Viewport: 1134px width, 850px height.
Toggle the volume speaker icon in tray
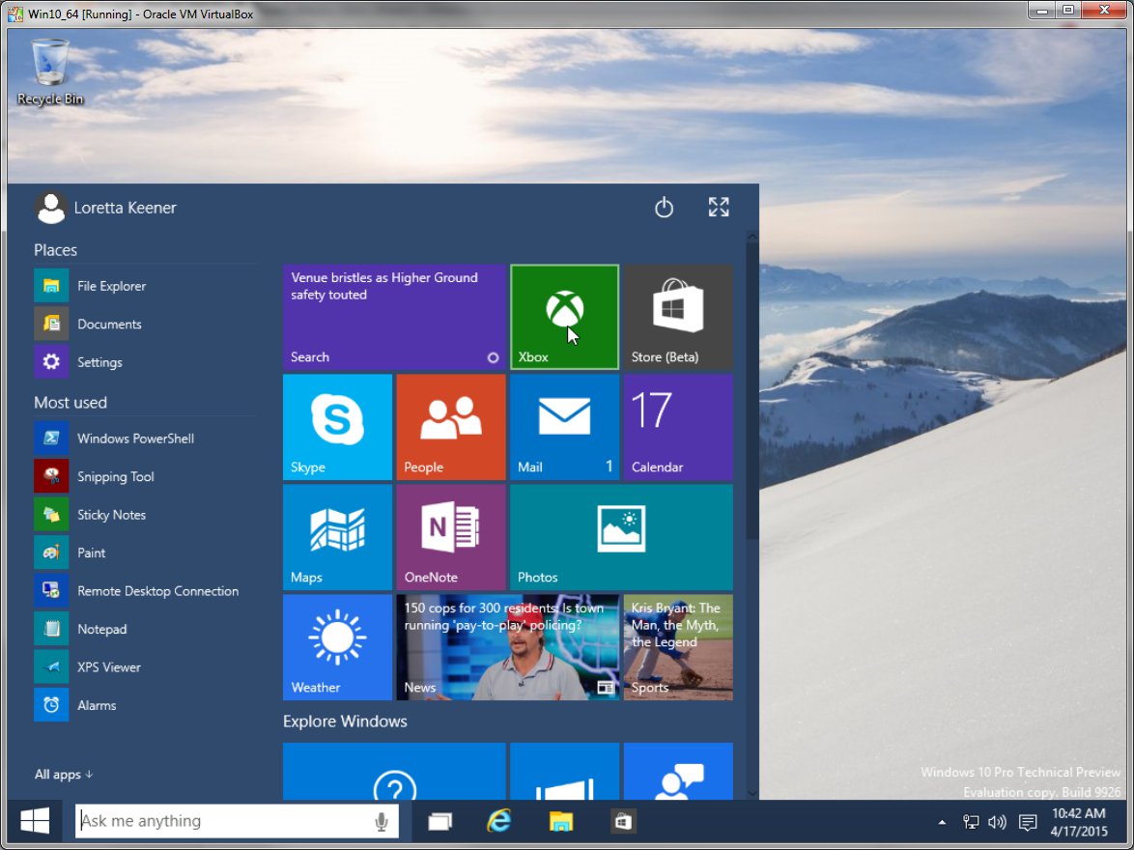click(997, 822)
